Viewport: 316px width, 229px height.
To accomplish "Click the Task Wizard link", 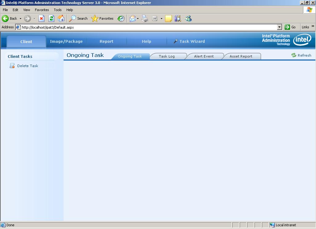I will [192, 42].
